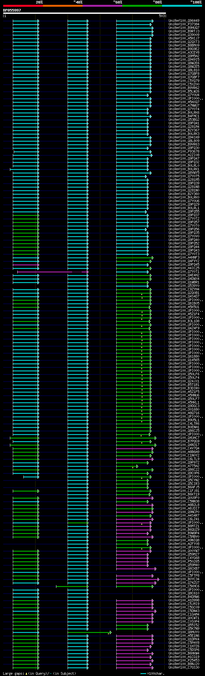Viewport: 205px width, 676px height.
Task: Select the UniRef100_B5T1R1 label
Action: click(x=184, y=385)
